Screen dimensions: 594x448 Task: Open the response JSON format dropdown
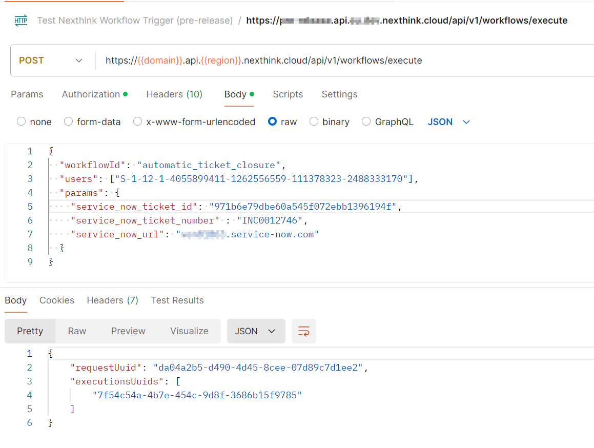pyautogui.click(x=256, y=331)
